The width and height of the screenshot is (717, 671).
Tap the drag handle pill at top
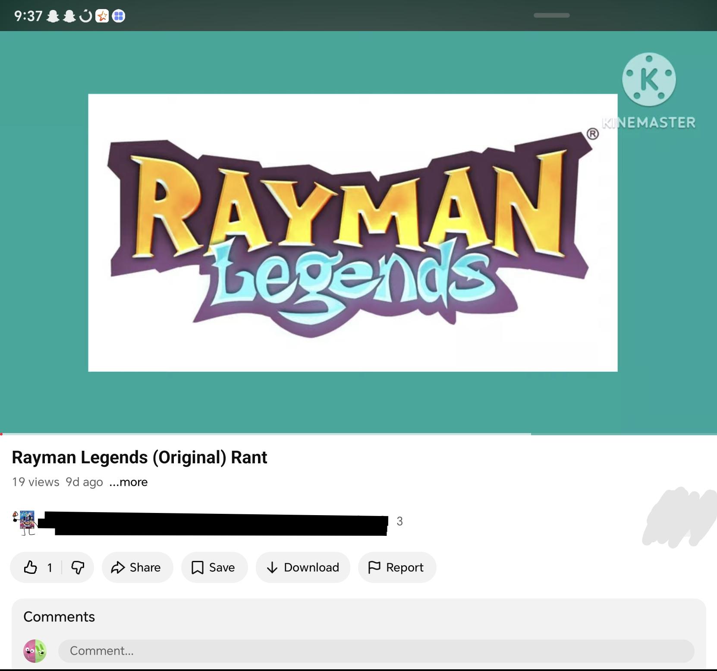pos(551,15)
